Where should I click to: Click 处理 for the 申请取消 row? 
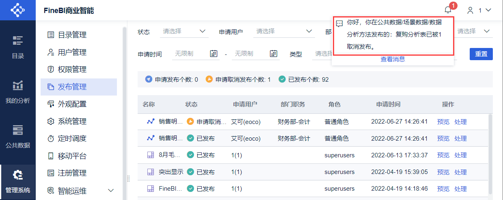[460, 122]
